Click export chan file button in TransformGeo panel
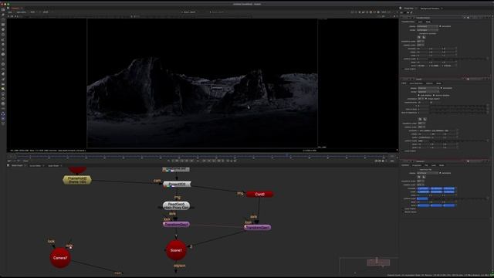 coord(424,37)
